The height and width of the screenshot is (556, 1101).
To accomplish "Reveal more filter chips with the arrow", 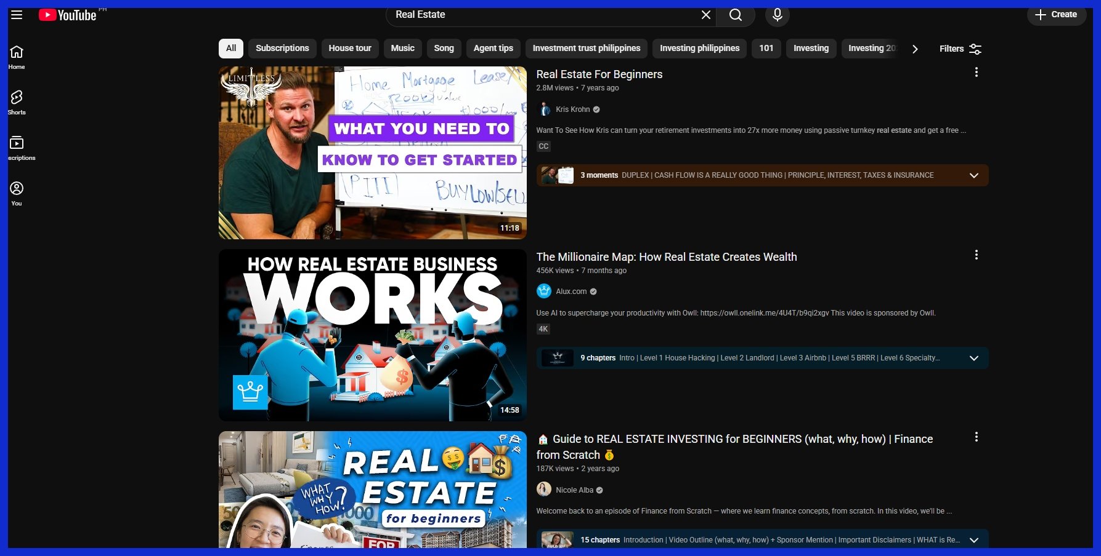I will [916, 49].
